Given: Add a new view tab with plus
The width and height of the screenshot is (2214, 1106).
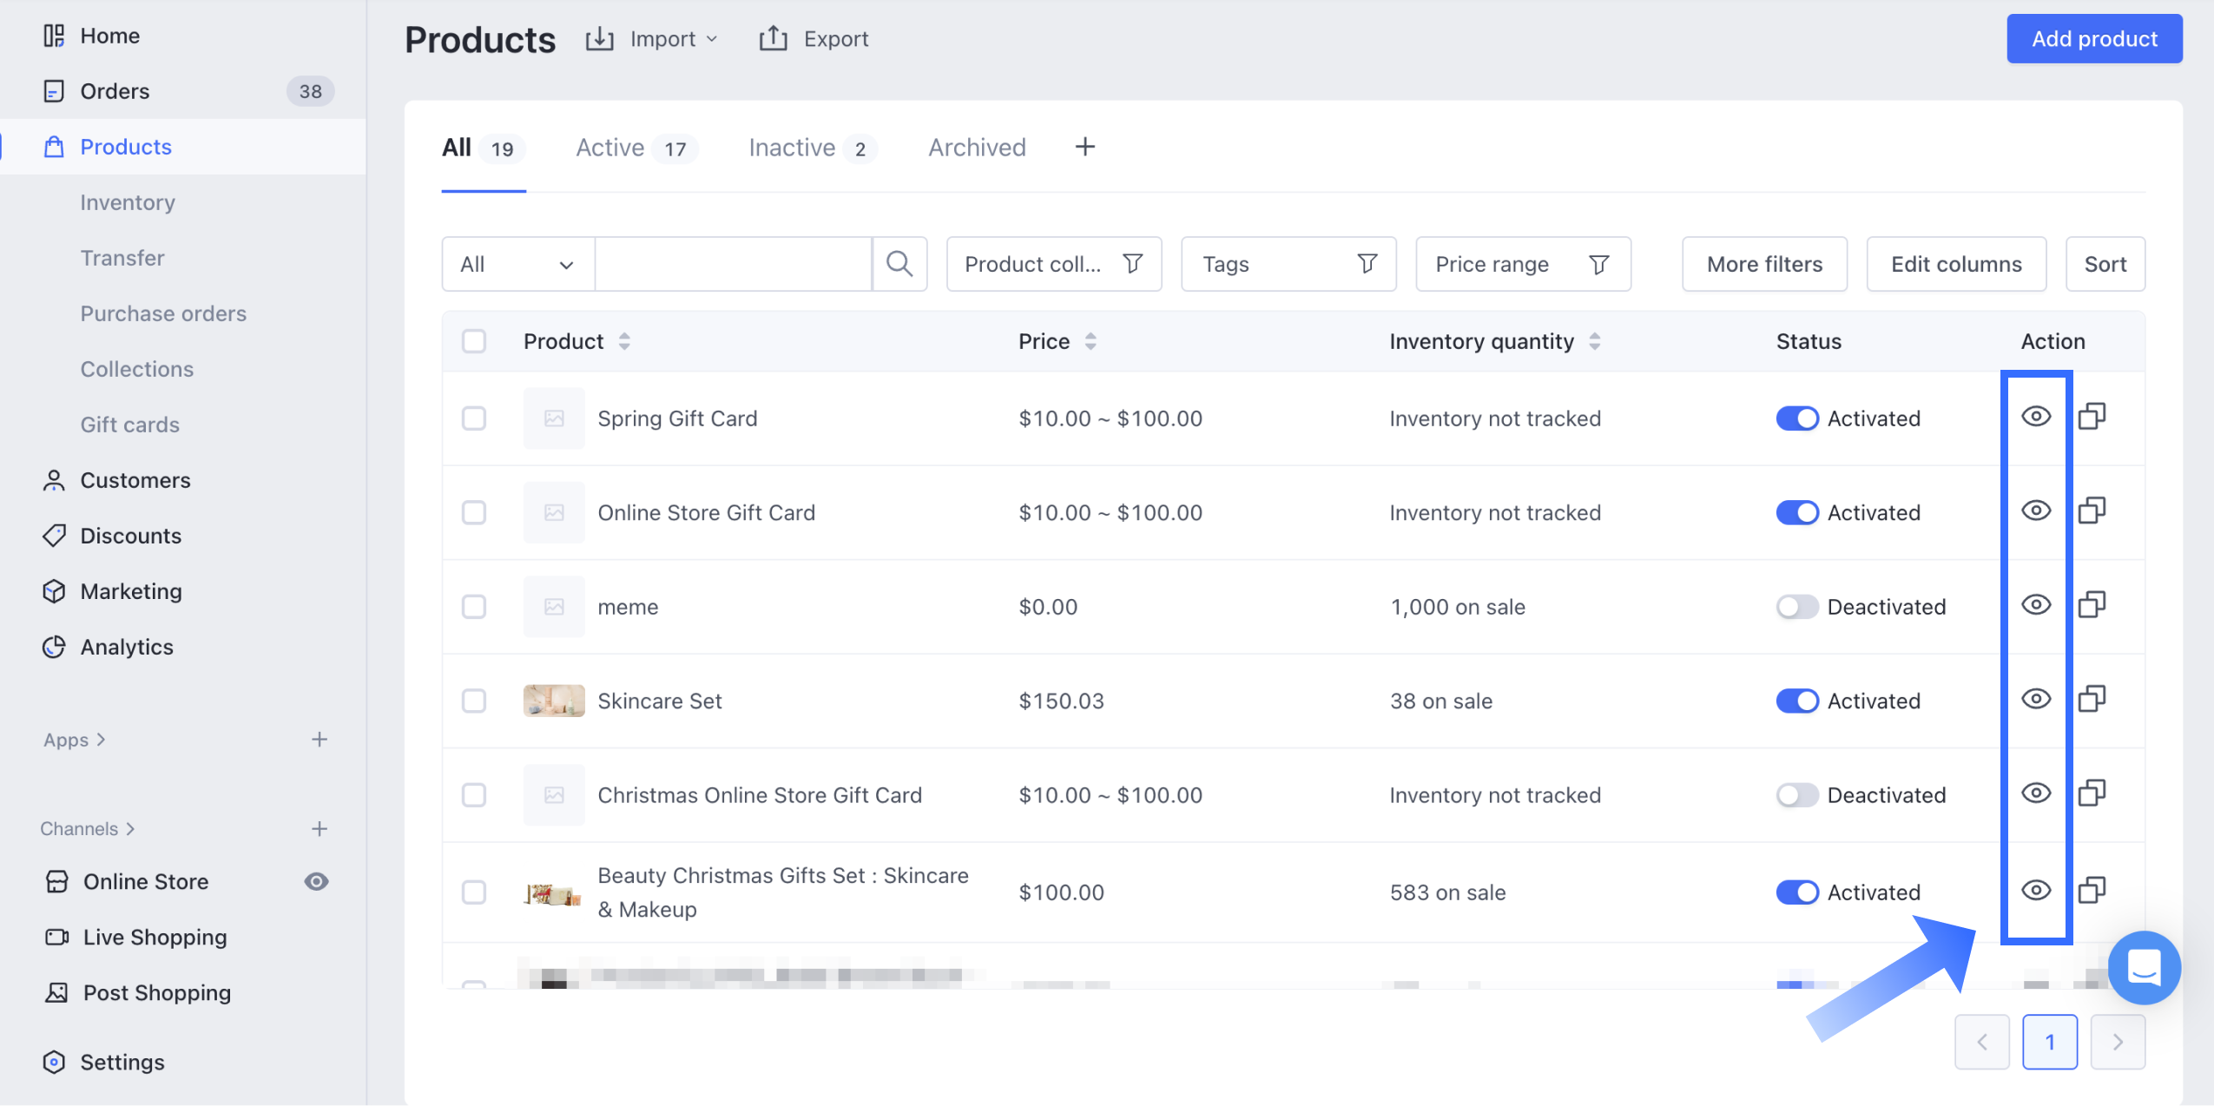Looking at the screenshot, I should pyautogui.click(x=1084, y=148).
